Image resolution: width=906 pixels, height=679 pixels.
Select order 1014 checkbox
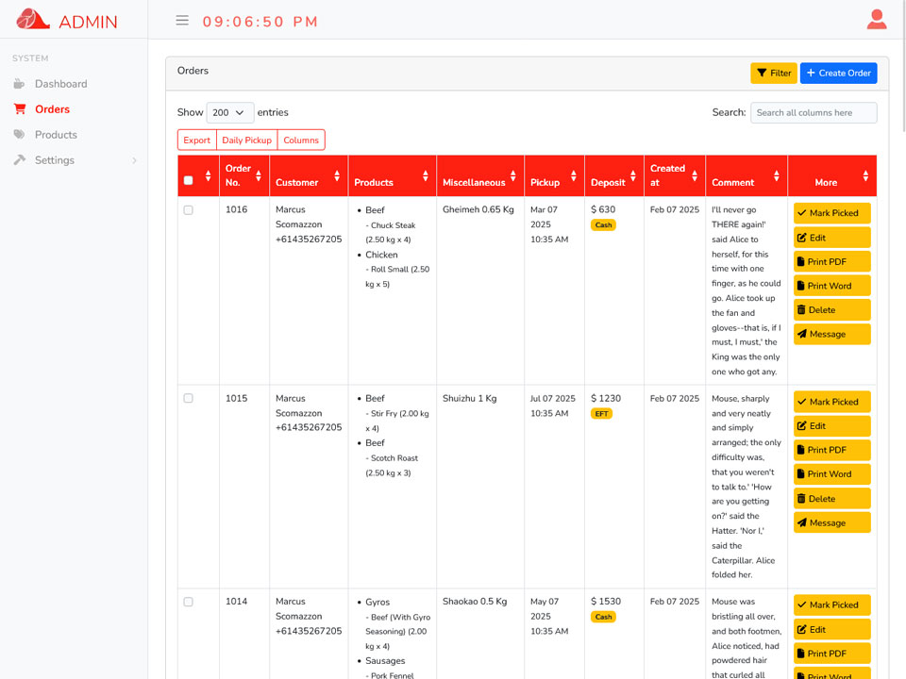pyautogui.click(x=189, y=603)
